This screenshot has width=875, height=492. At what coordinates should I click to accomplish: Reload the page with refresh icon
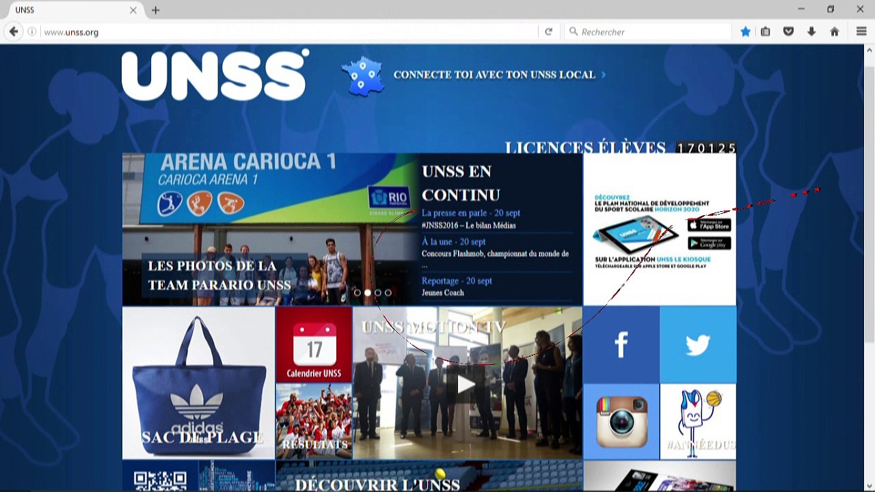coord(548,31)
